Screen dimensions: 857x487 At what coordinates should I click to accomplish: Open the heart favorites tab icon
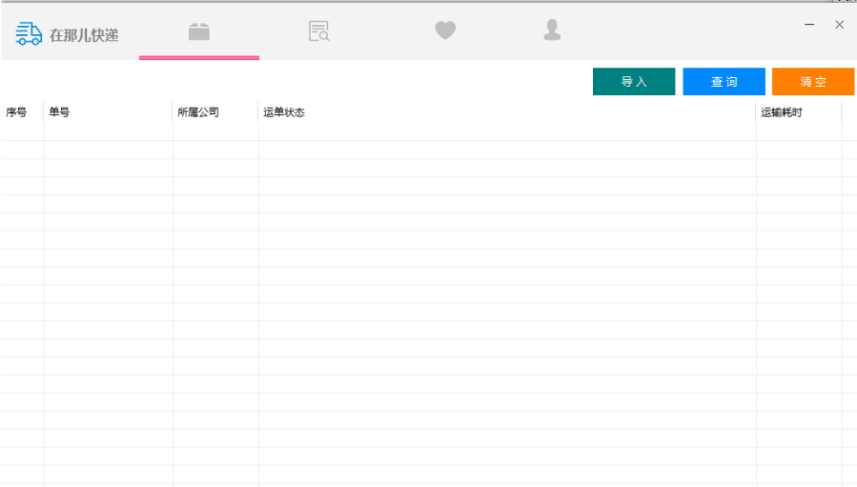pyautogui.click(x=445, y=30)
